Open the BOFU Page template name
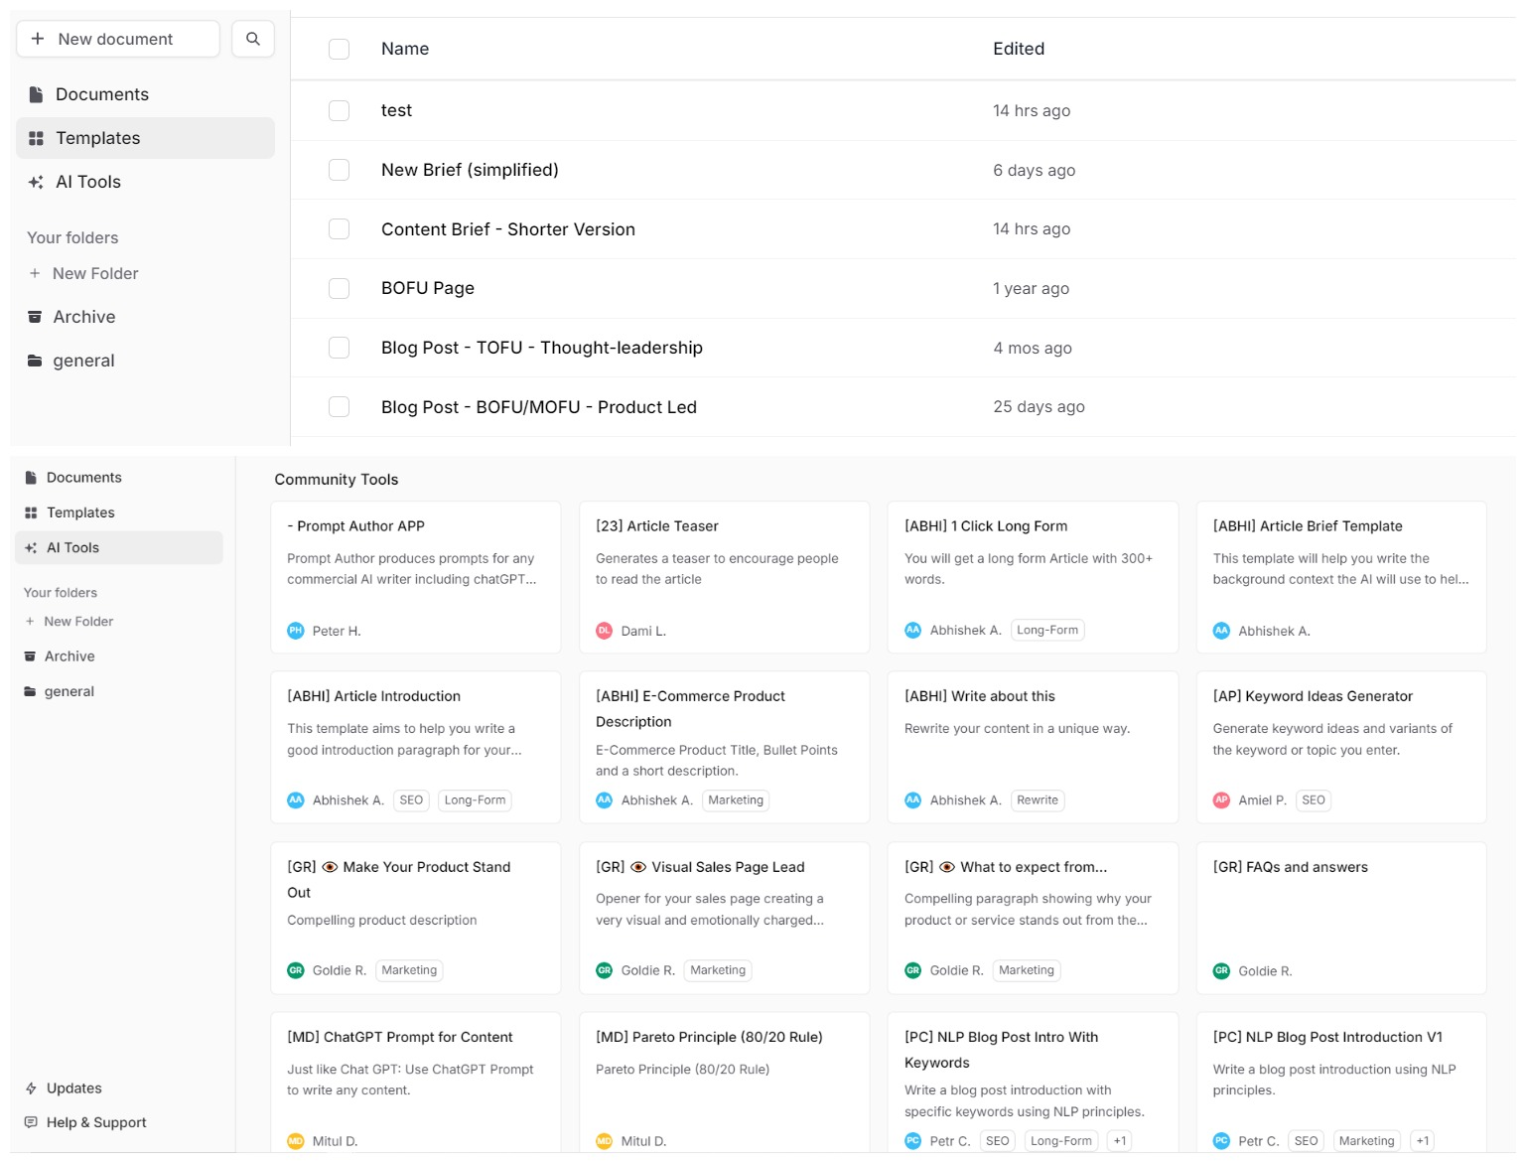1526x1162 pixels. (428, 288)
